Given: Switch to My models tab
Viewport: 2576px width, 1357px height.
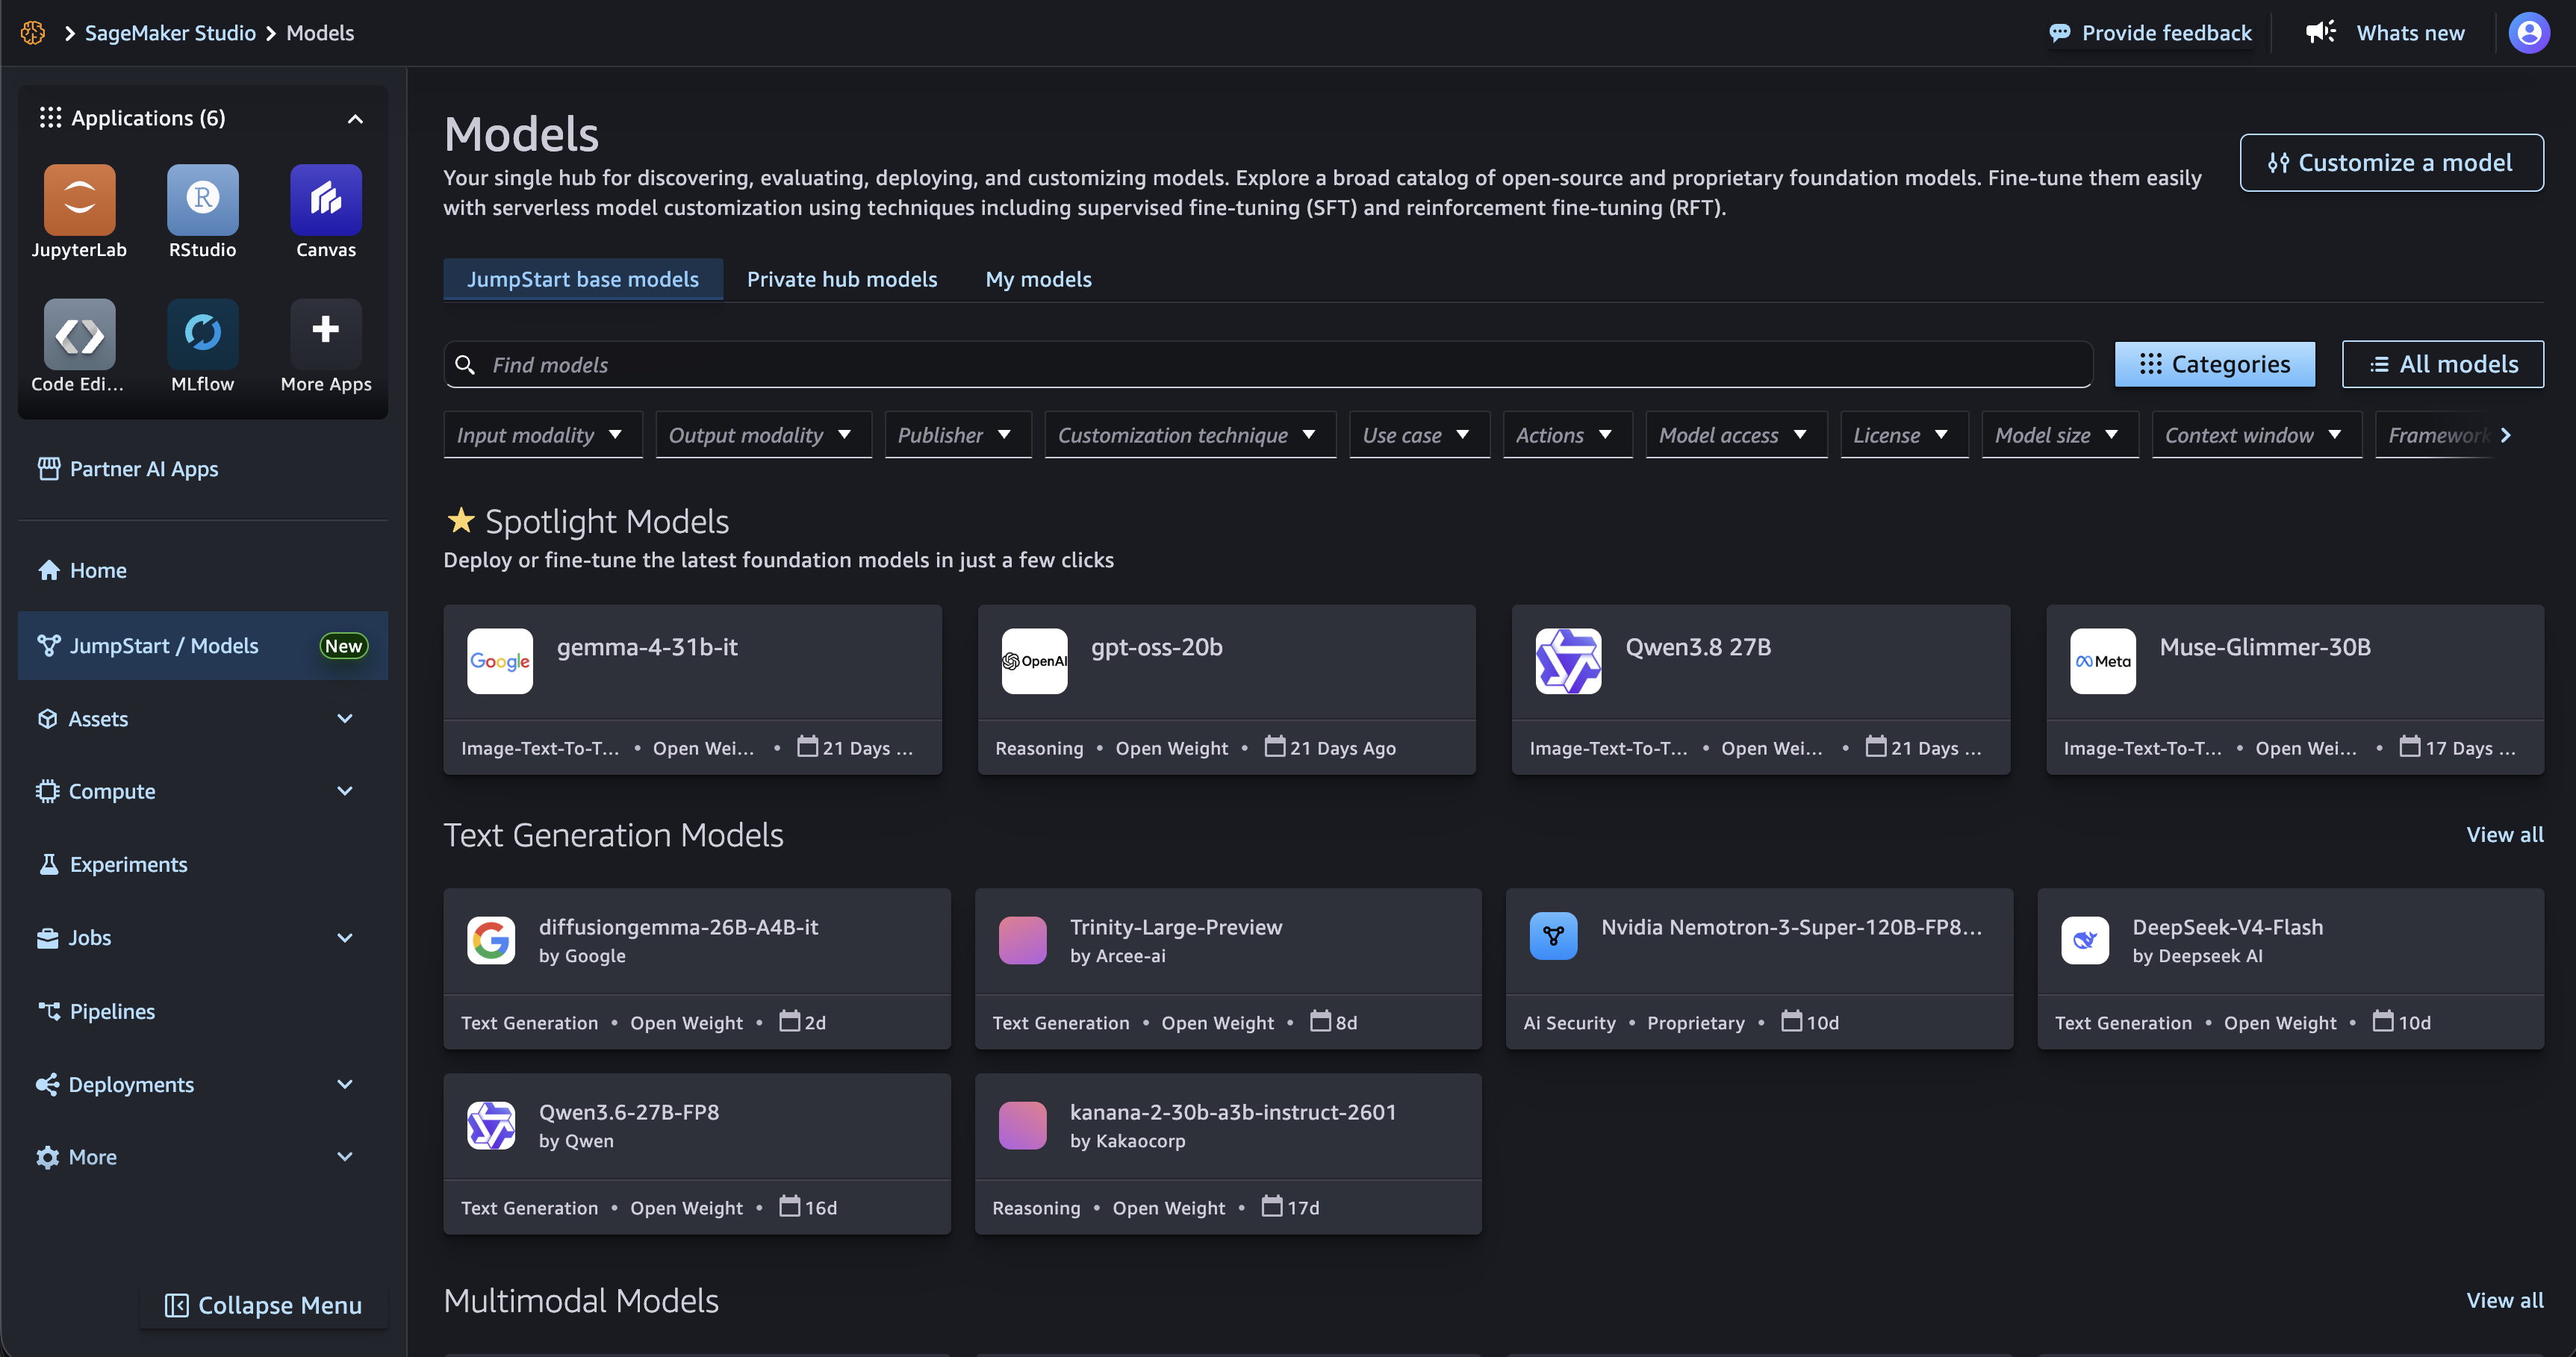Looking at the screenshot, I should coord(1038,279).
